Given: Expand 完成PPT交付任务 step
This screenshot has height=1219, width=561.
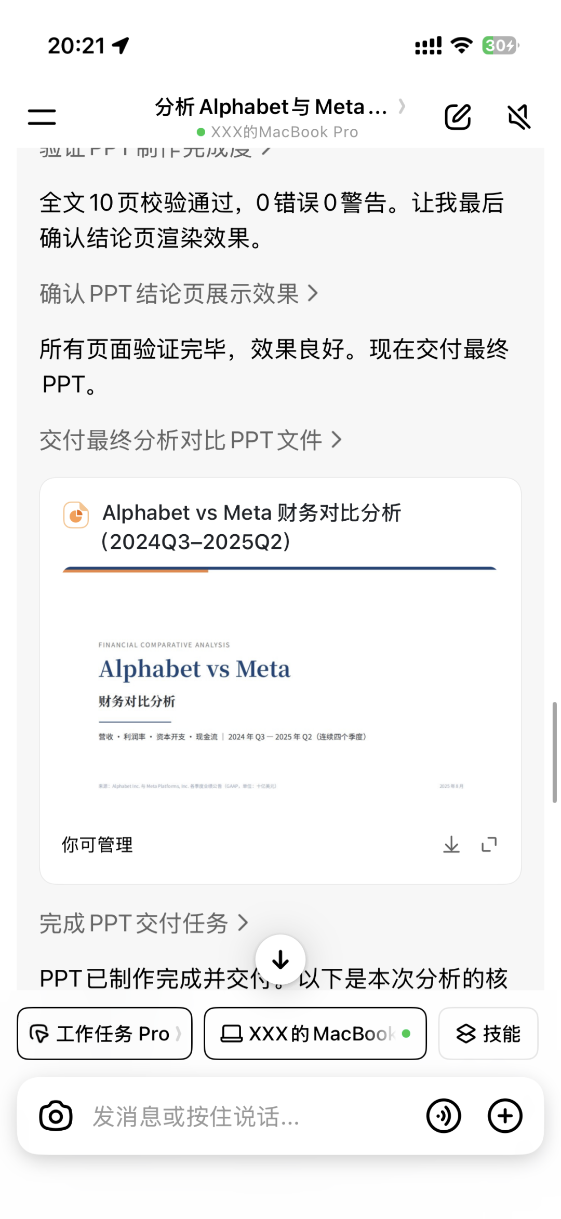Looking at the screenshot, I should point(144,923).
